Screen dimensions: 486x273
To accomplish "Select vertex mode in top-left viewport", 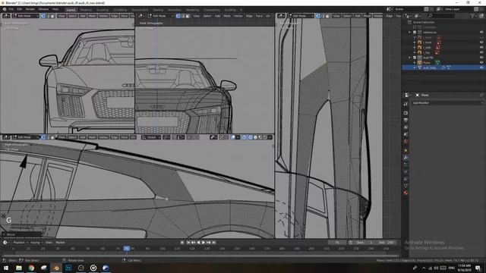I will coord(43,16).
